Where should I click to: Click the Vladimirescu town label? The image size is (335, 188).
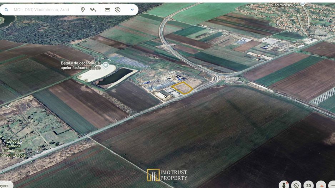[282, 5]
